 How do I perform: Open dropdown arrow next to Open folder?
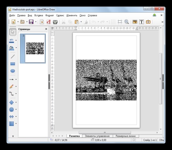27,22
